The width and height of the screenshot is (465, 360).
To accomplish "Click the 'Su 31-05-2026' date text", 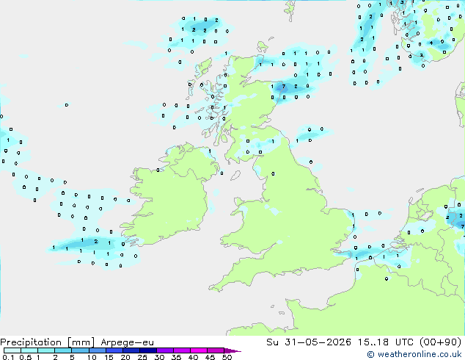I will coord(309,342).
